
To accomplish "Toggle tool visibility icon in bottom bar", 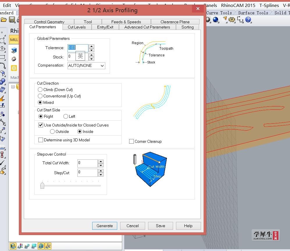I will 27,246.
